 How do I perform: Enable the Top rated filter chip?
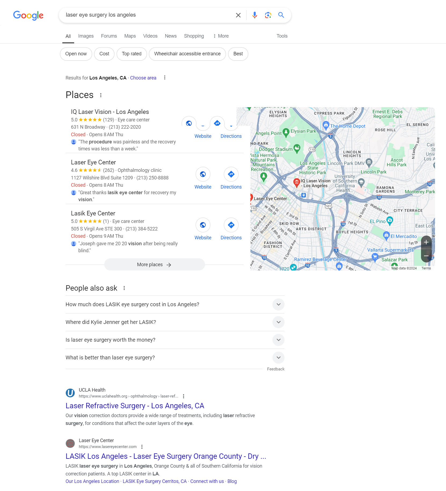pos(132,54)
